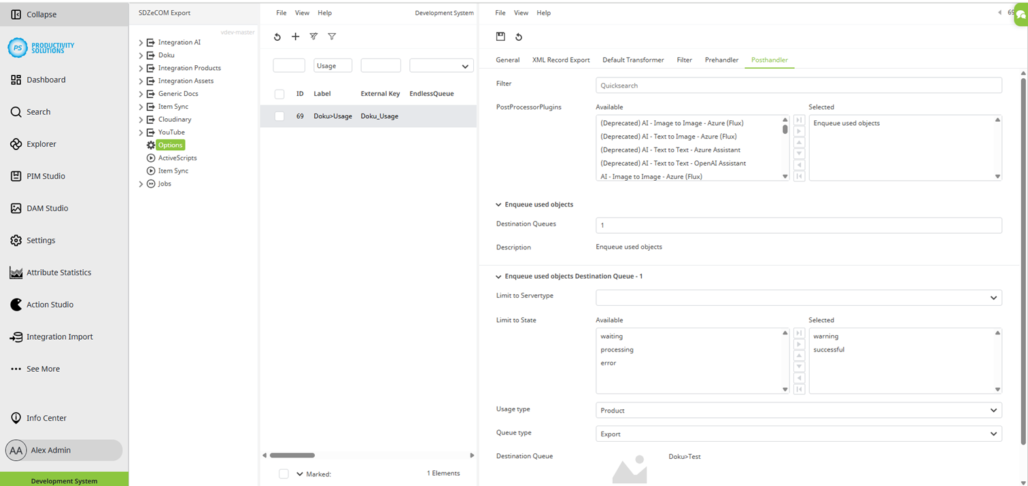
Task: Expand the Jobs tree node
Action: 141,184
